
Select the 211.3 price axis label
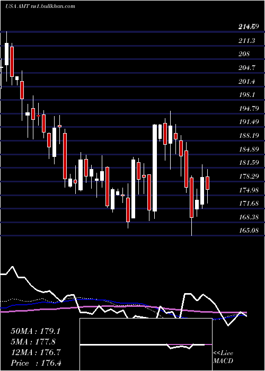coord(247,41)
